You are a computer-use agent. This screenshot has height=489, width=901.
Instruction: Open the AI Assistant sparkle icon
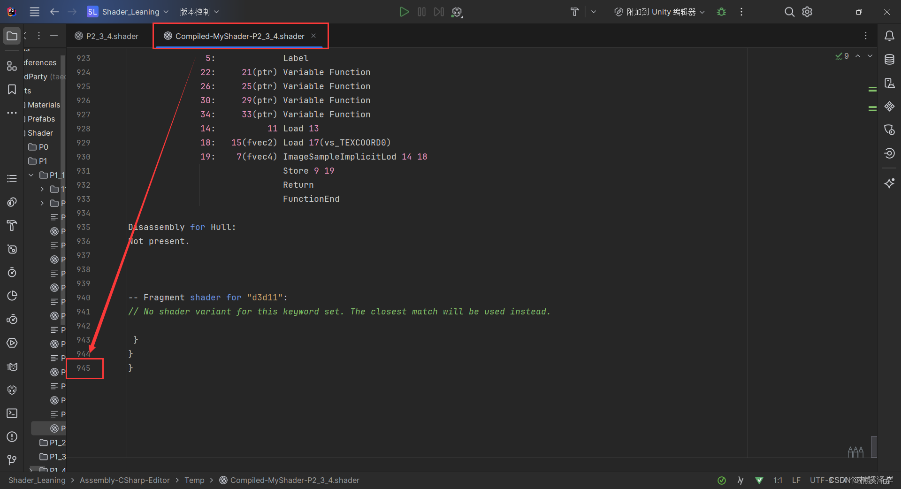pyautogui.click(x=889, y=183)
